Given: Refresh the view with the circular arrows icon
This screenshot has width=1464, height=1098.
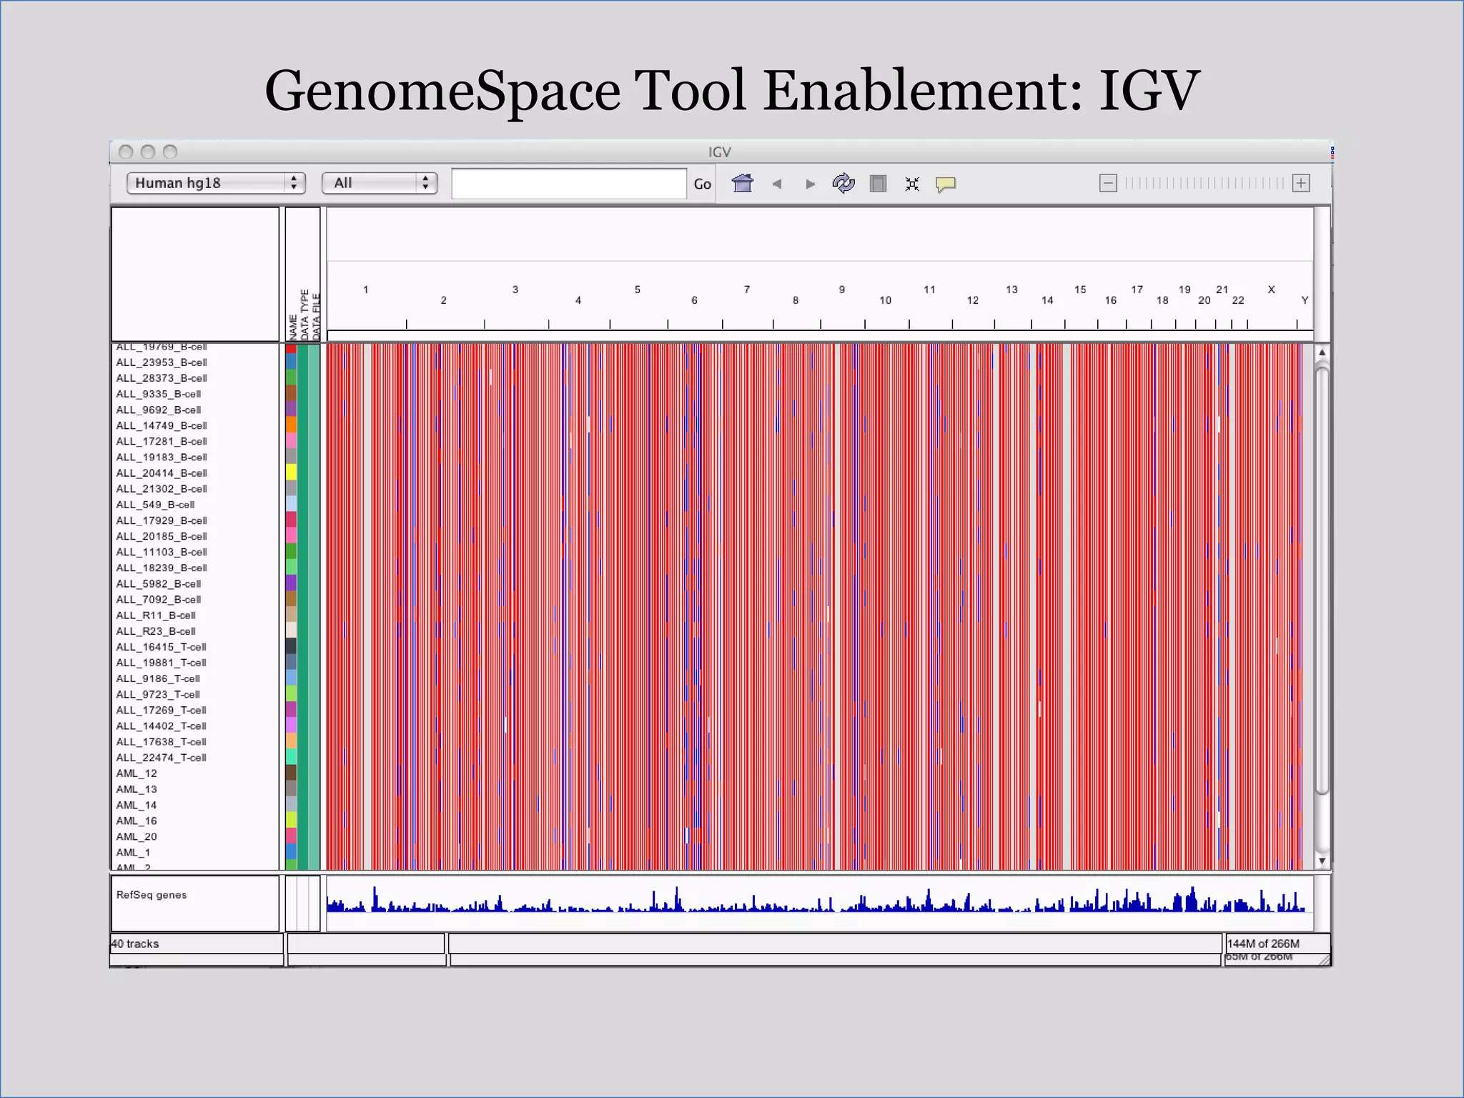Looking at the screenshot, I should (x=844, y=184).
